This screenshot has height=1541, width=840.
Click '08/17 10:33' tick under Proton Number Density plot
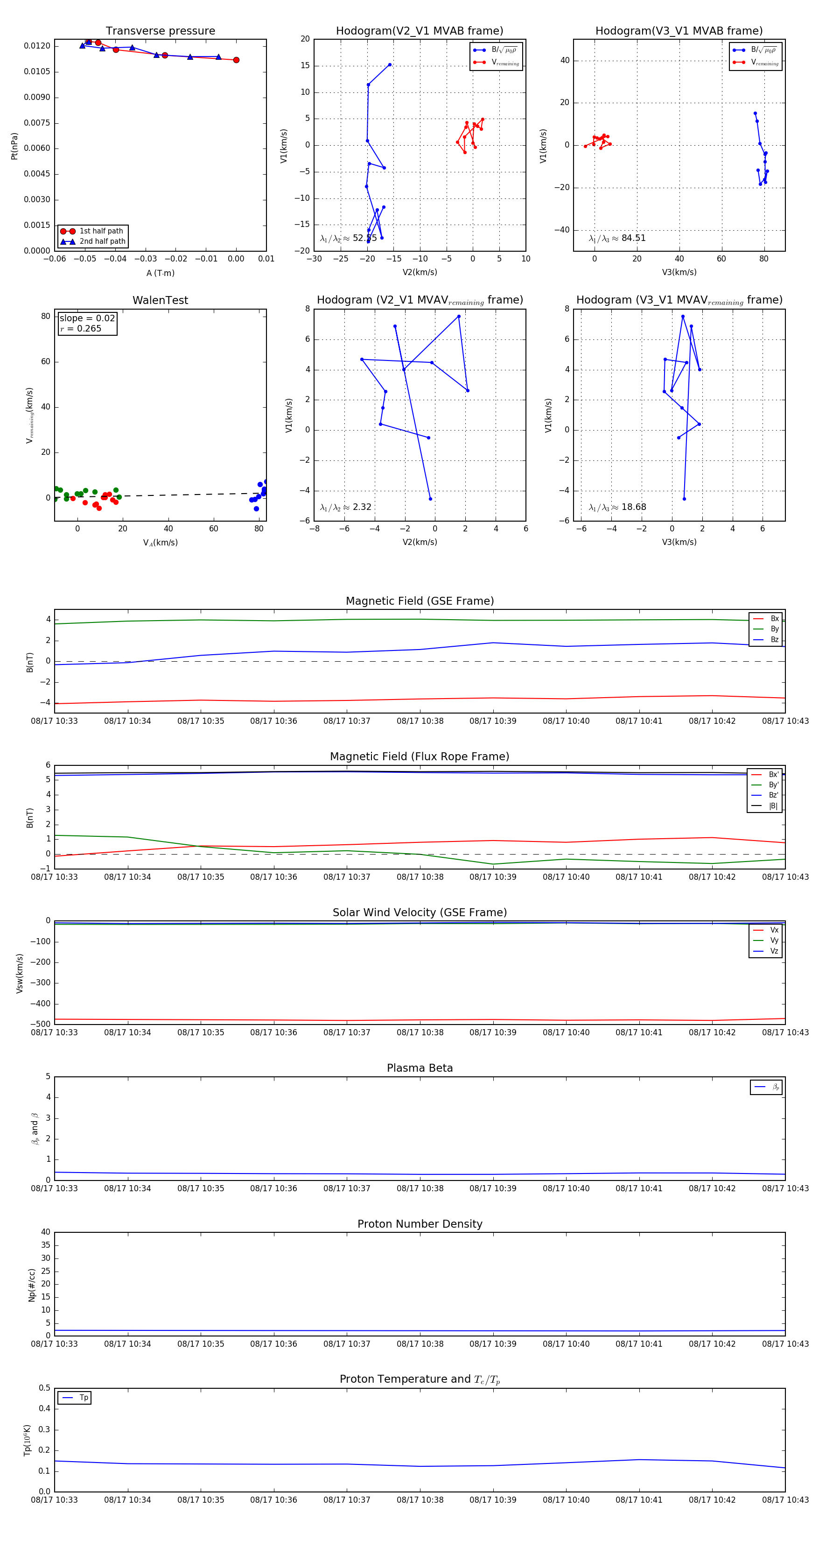(55, 1343)
